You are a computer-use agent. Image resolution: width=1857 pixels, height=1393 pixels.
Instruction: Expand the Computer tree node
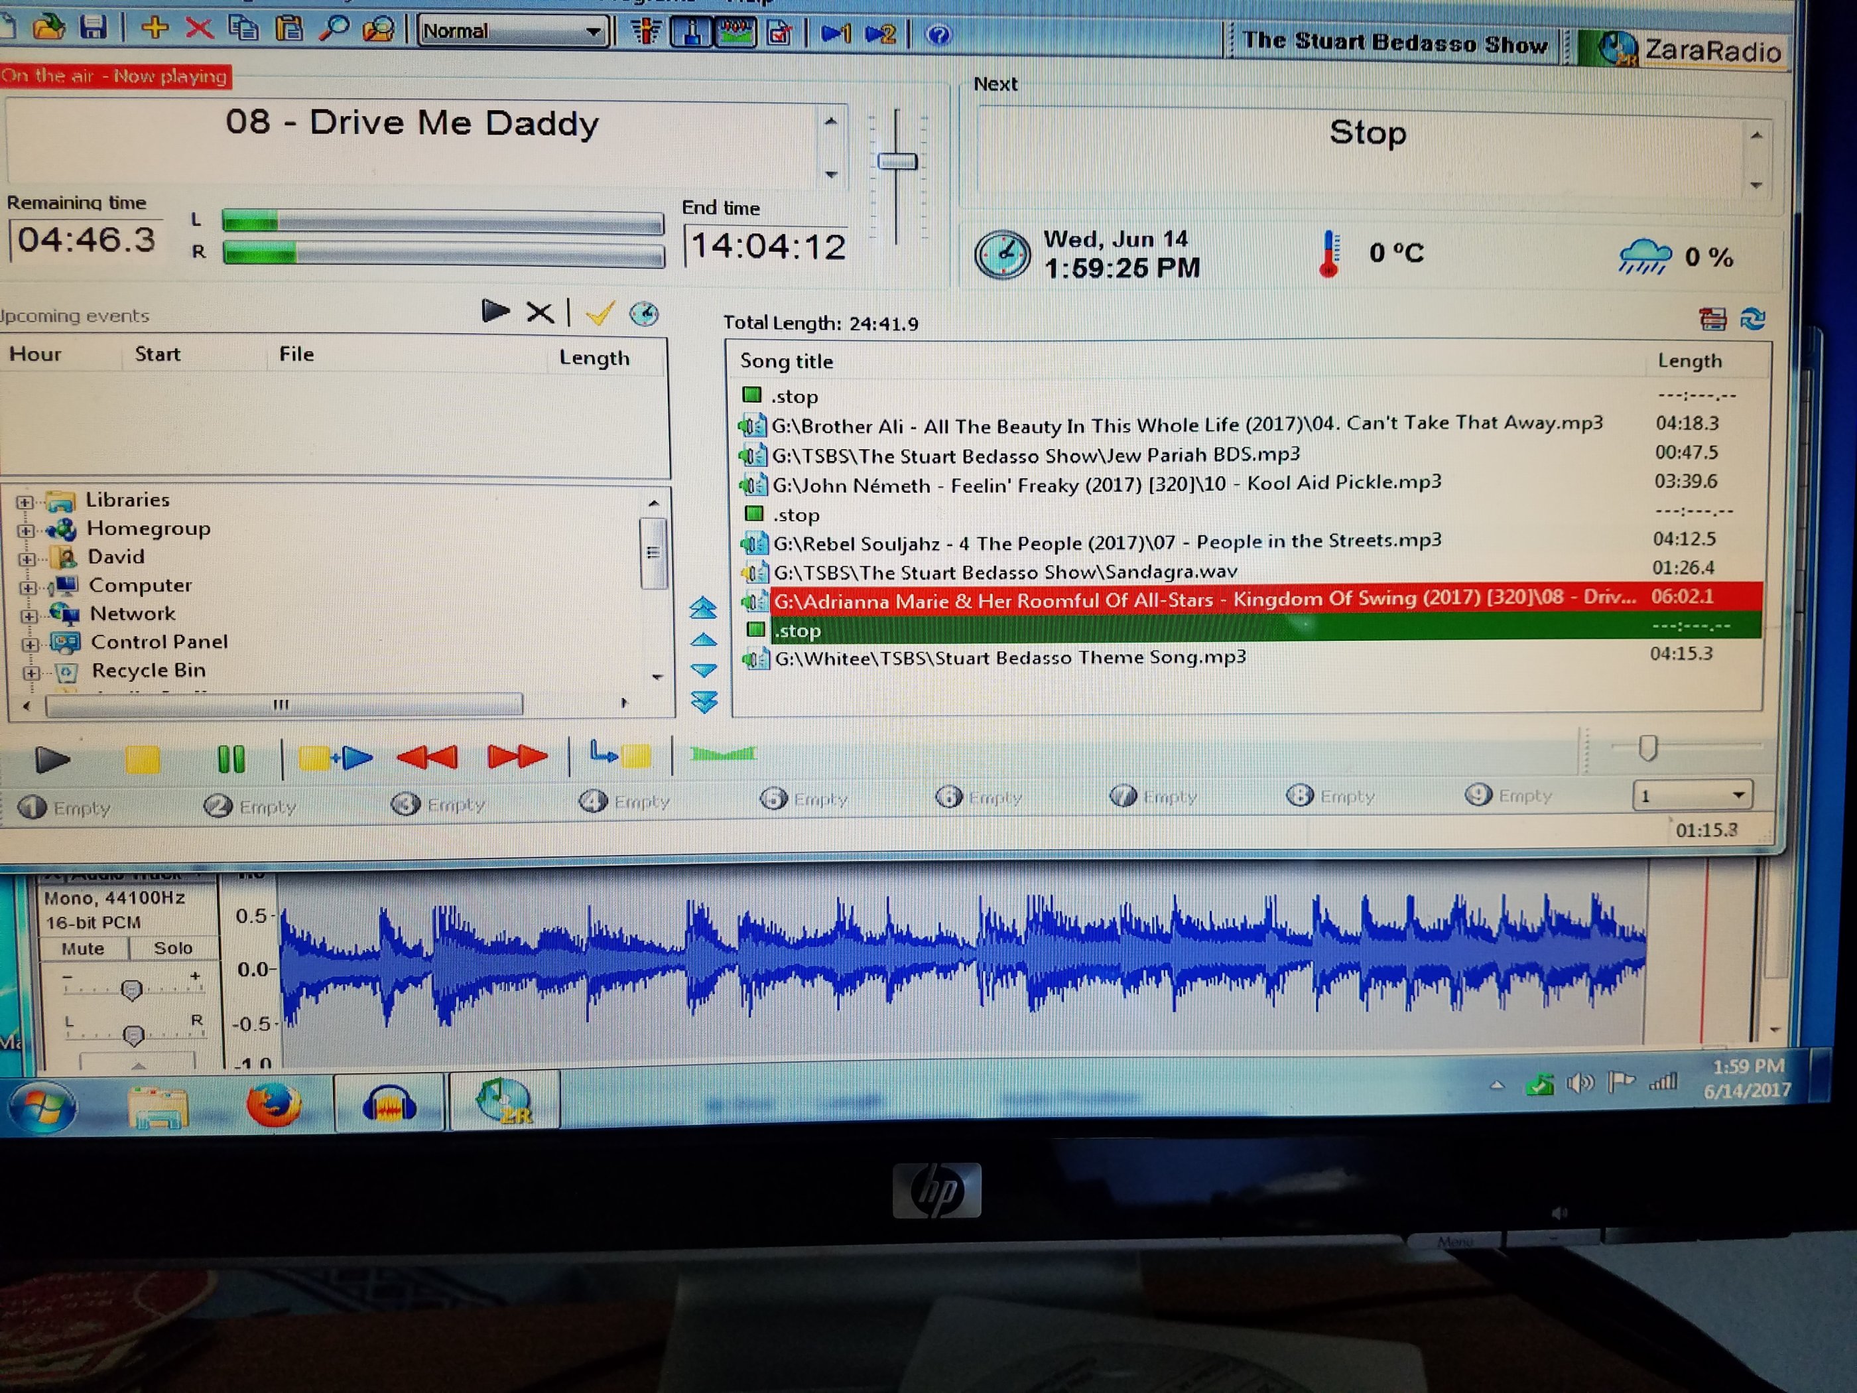[x=29, y=588]
